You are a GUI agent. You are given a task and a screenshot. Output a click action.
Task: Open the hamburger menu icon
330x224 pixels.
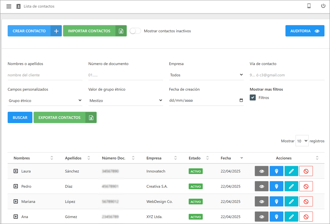click(x=9, y=6)
